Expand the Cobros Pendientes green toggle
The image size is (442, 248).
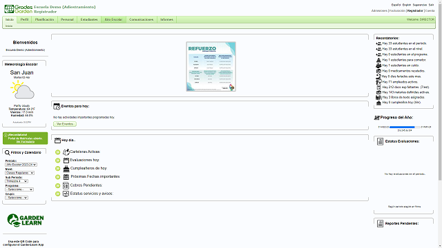pyautogui.click(x=58, y=185)
